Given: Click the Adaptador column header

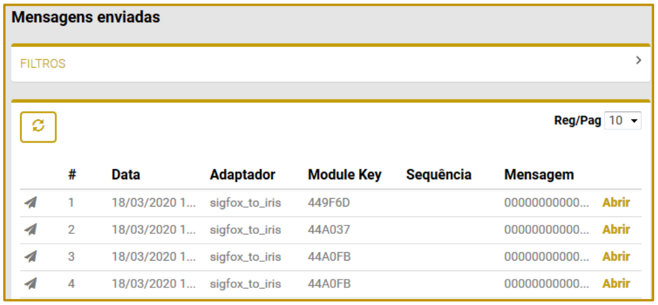Looking at the screenshot, I should (x=242, y=175).
